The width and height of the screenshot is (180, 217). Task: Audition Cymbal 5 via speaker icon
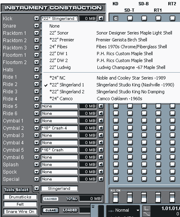(101, 150)
